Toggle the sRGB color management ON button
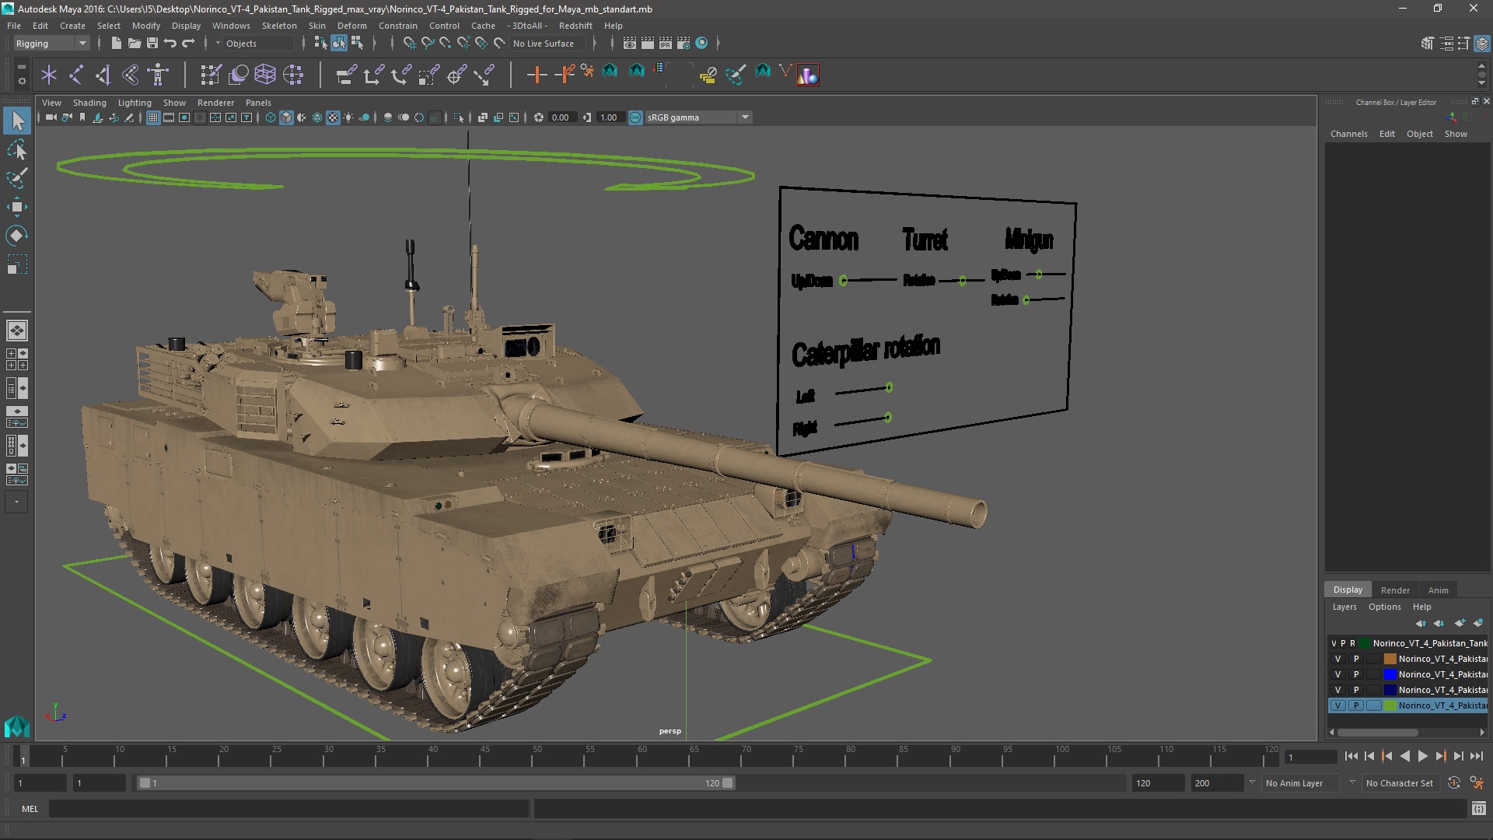Viewport: 1493px width, 840px height. click(x=635, y=117)
